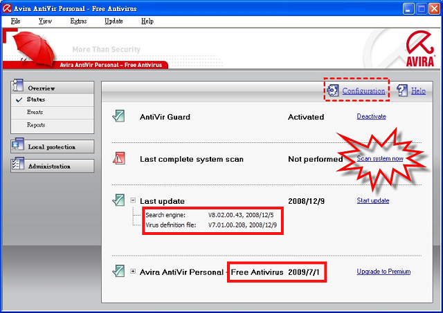This screenshot has width=443, height=313.
Task: Click the red umbrella banner image
Action: coord(33,48)
